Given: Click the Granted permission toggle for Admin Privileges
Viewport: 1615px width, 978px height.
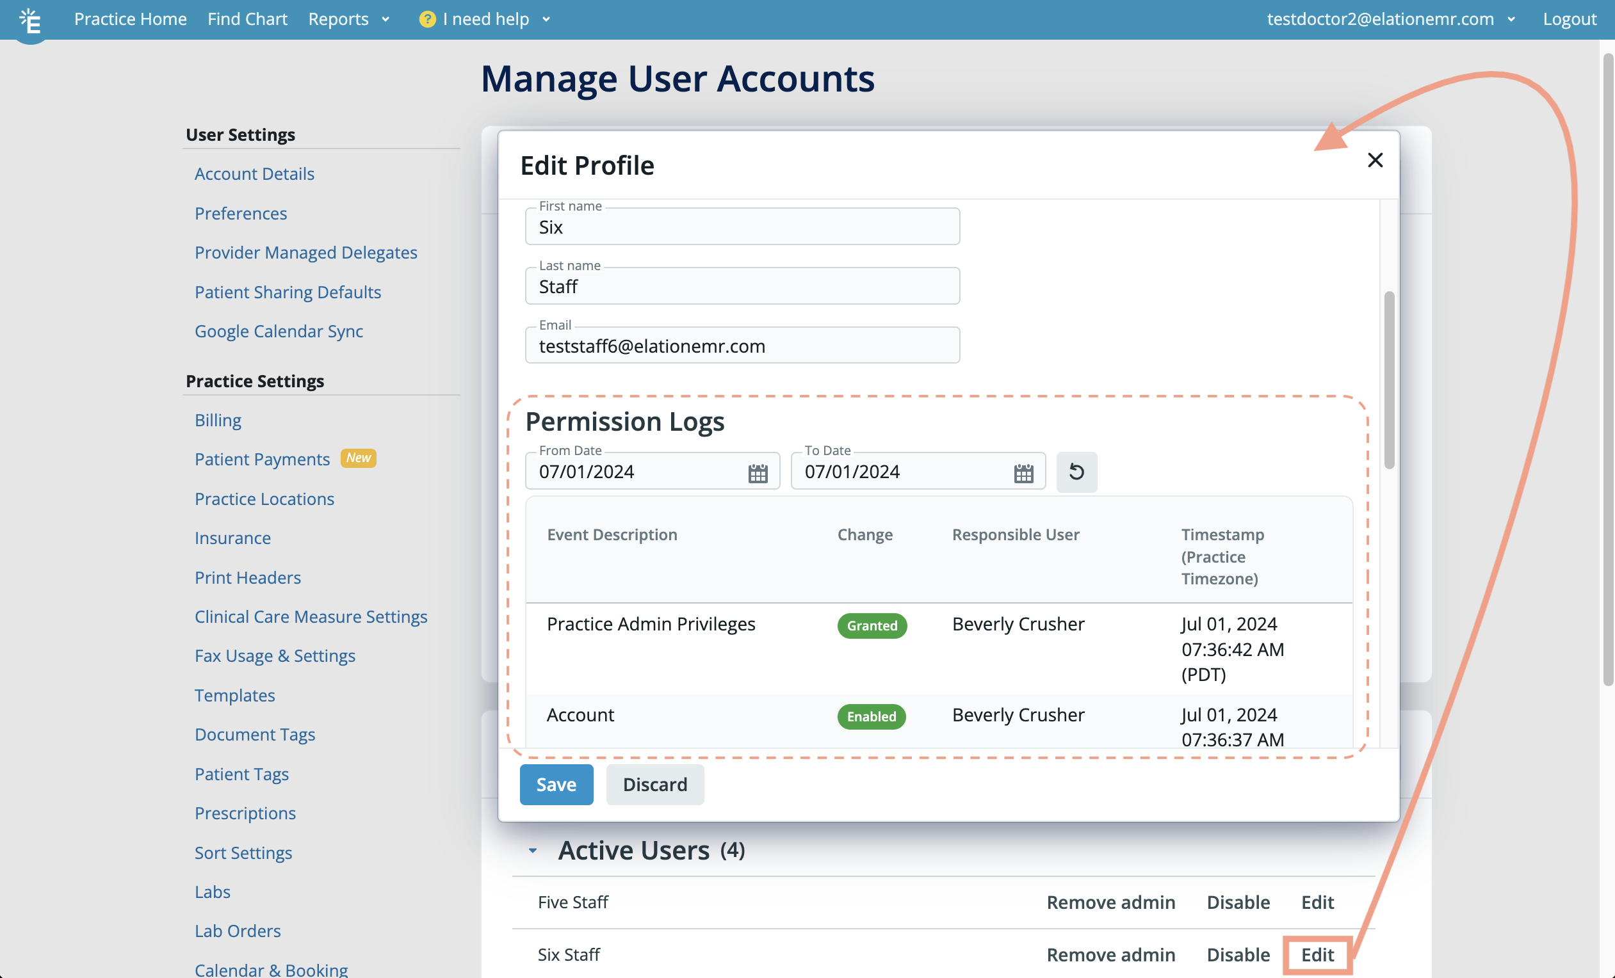Looking at the screenshot, I should tap(870, 625).
